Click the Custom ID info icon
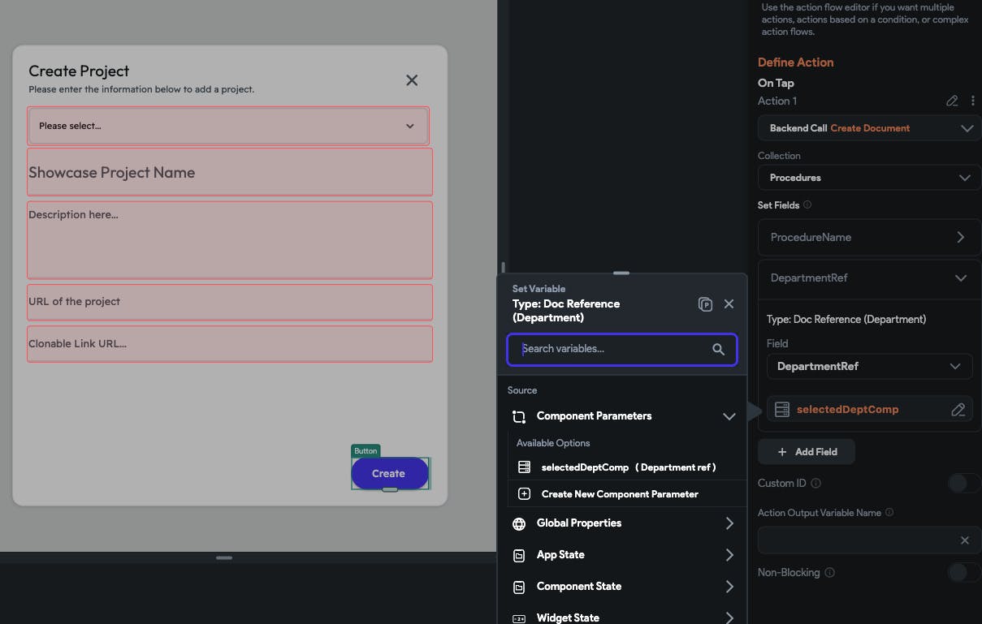Viewport: 982px width, 624px height. coord(815,484)
